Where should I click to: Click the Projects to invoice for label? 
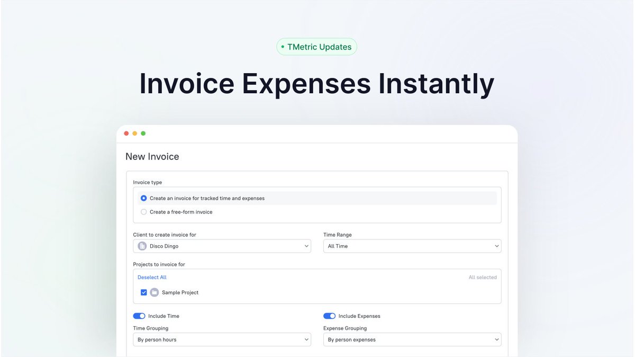pos(159,264)
